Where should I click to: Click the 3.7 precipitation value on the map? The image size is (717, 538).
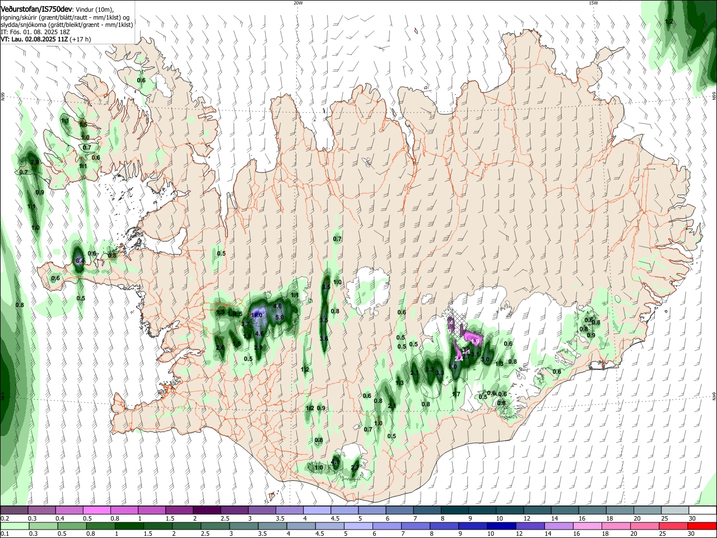click(245, 324)
